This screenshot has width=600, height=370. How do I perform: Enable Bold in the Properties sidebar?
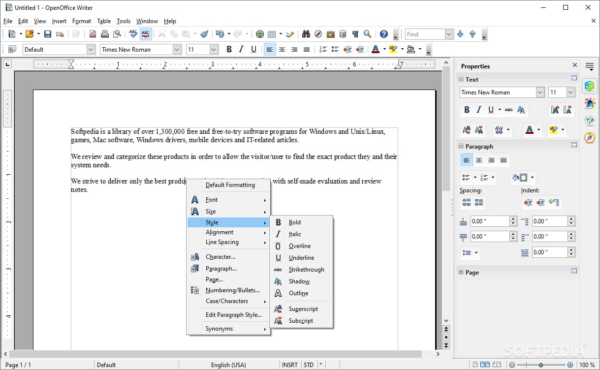pyautogui.click(x=467, y=110)
